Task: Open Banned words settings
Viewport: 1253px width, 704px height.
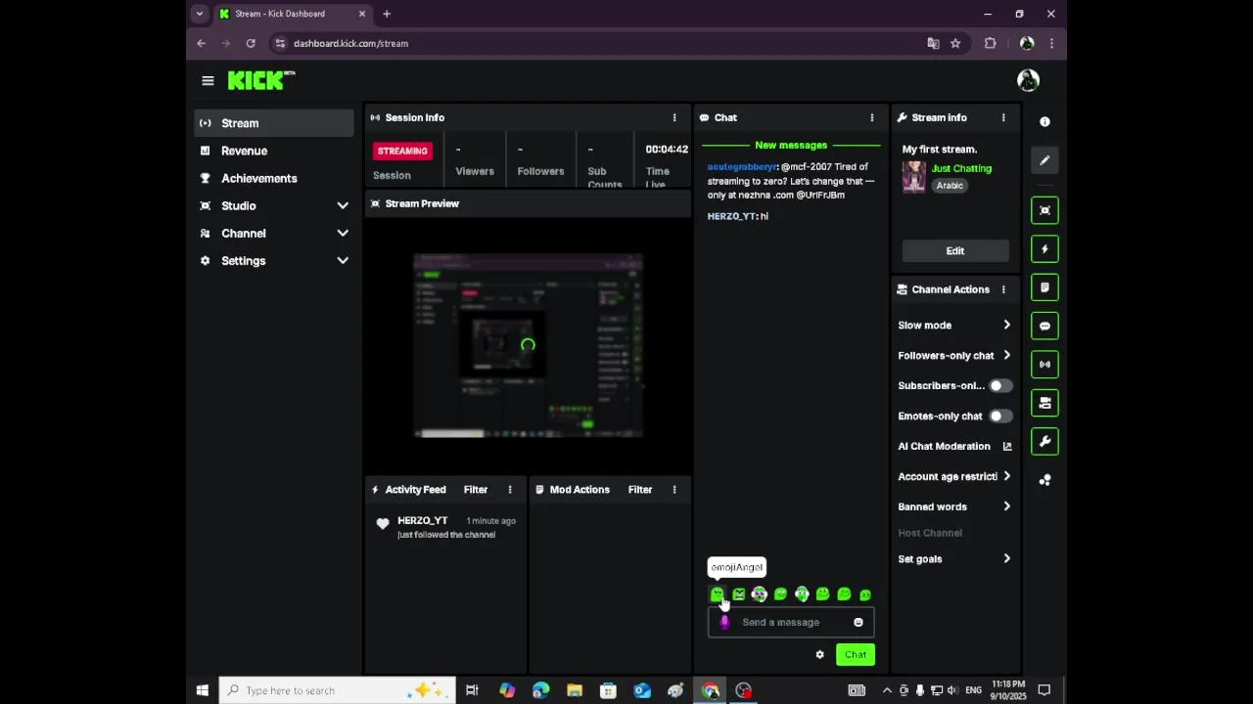Action: (x=954, y=507)
